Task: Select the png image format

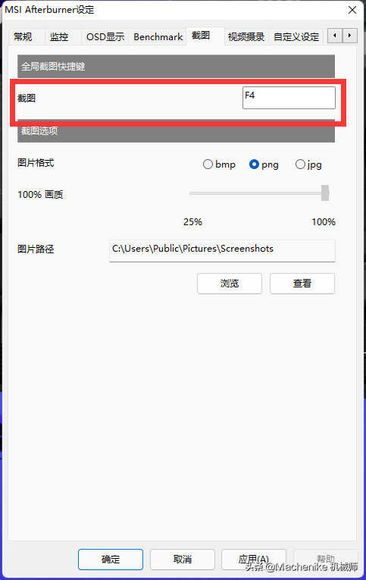Action: (x=264, y=165)
